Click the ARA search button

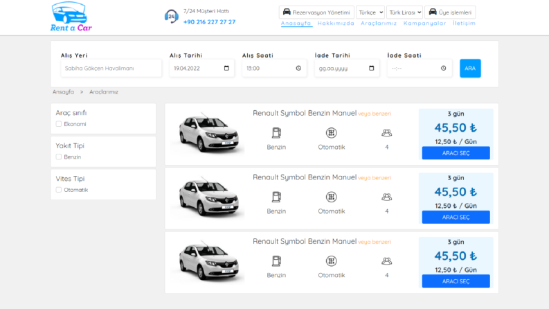click(470, 68)
